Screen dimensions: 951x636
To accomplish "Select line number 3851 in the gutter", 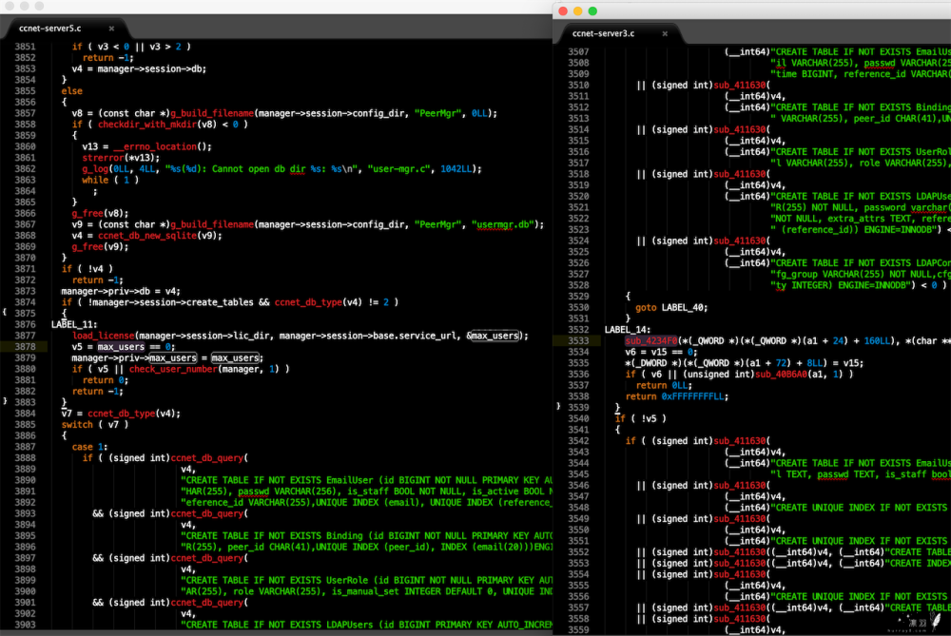I will (26, 47).
